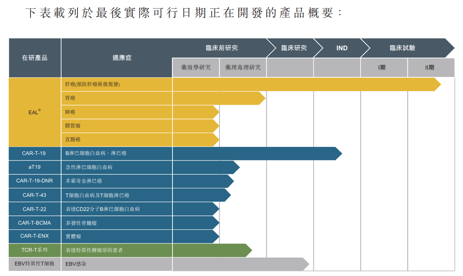Select the 臨床研究 stage header

click(x=294, y=48)
